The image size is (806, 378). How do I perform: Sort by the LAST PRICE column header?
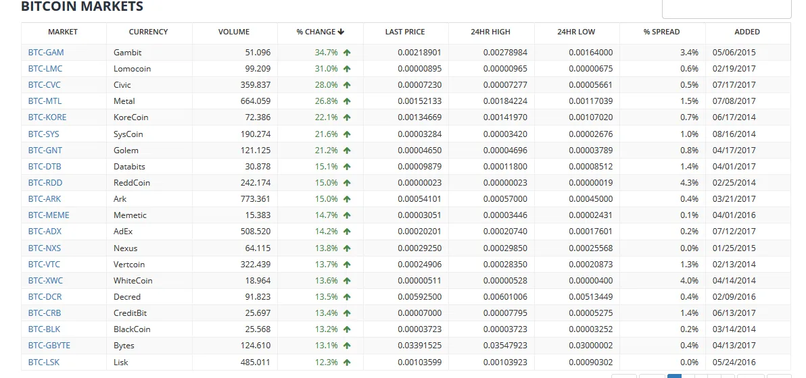405,32
